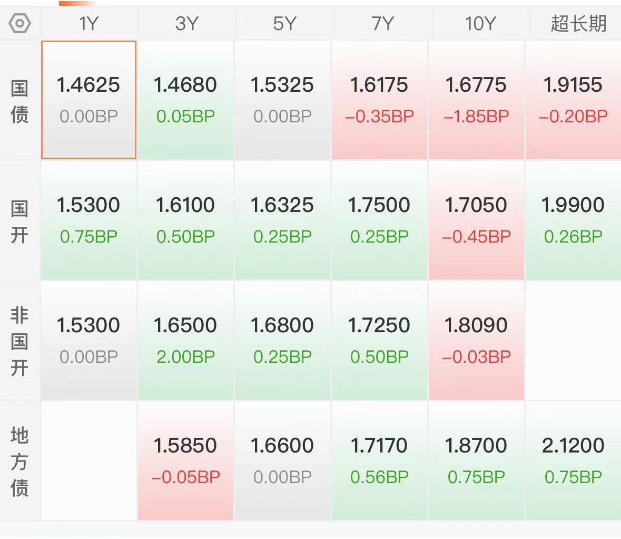Select highlighted 国债 1Y cell 1.4625
The width and height of the screenshot is (621, 539).
88,100
